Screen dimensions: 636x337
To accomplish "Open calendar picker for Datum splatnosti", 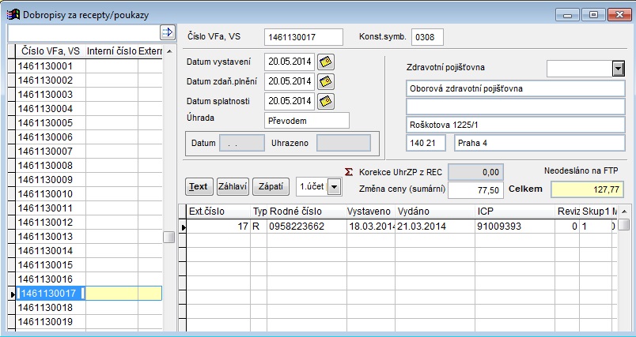I will click(326, 101).
